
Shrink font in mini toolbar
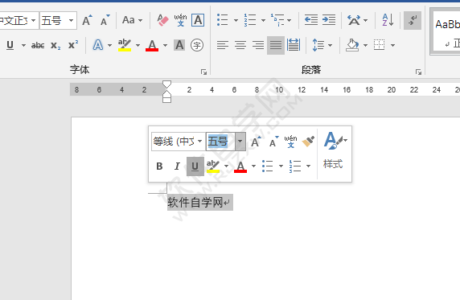(x=273, y=142)
